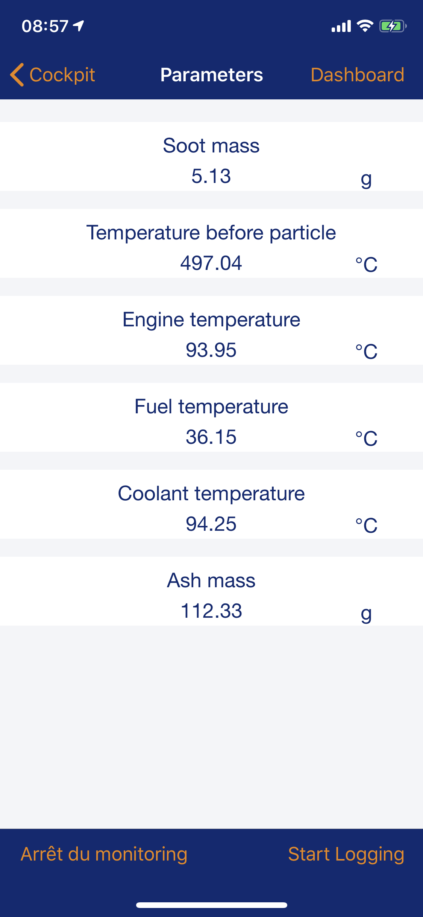This screenshot has height=917, width=423.
Task: Tap the Wi-Fi status icon
Action: point(365,26)
